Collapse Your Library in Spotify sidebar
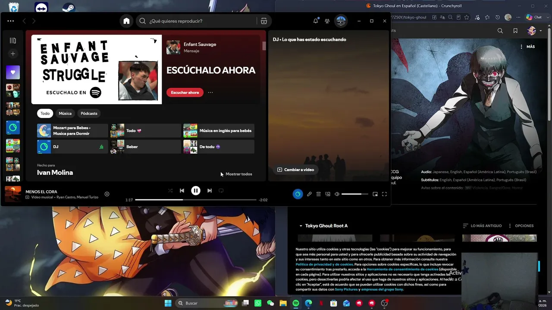 tap(13, 40)
